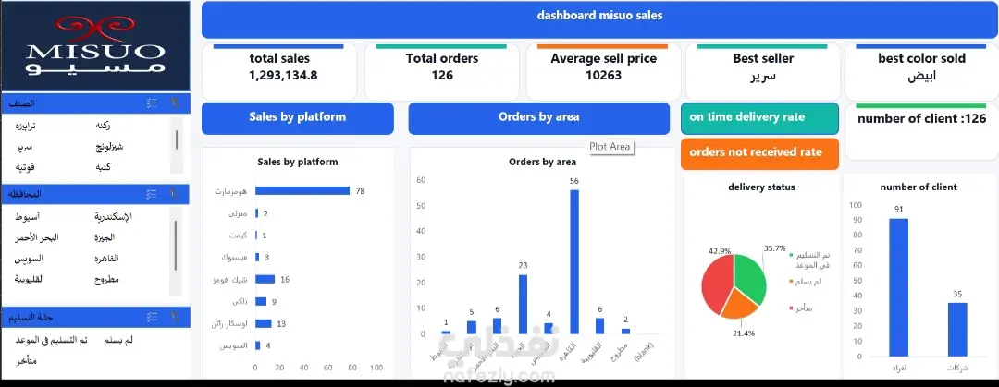Image resolution: width=999 pixels, height=387 pixels.
Task: Choose متأخر in the delivery status slicer
Action: [x=26, y=361]
